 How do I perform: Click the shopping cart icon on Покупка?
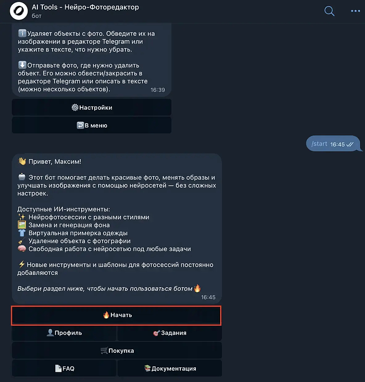pos(104,350)
